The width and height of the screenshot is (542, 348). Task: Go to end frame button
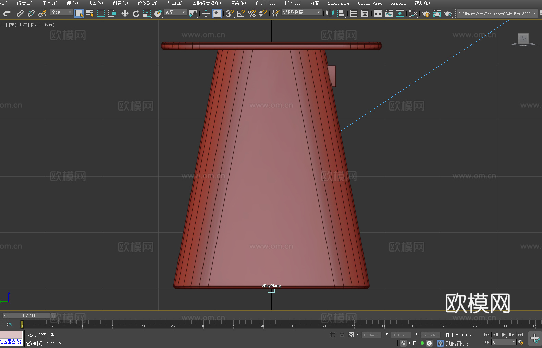(x=520, y=335)
